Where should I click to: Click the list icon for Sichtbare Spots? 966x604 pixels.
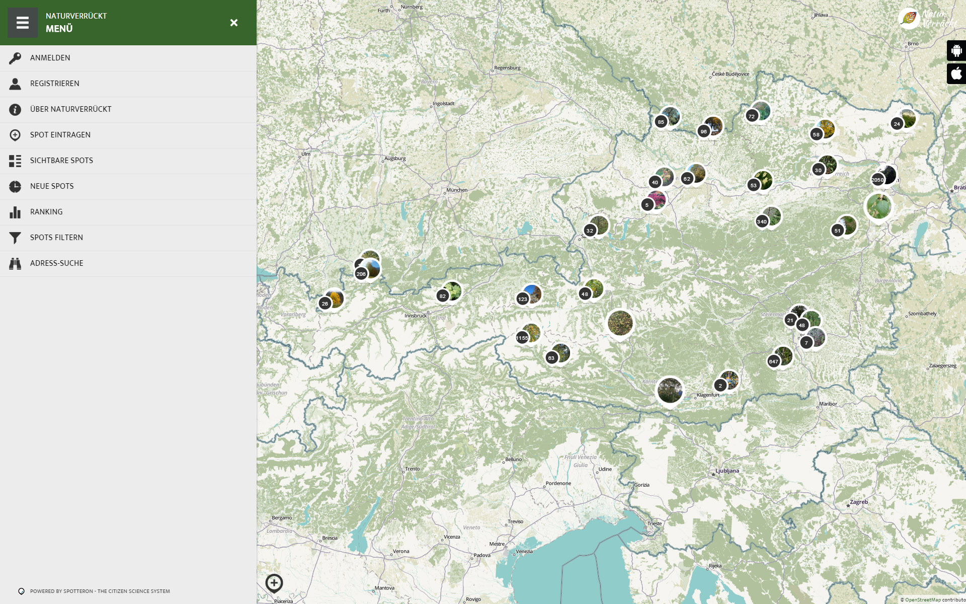[x=15, y=161]
